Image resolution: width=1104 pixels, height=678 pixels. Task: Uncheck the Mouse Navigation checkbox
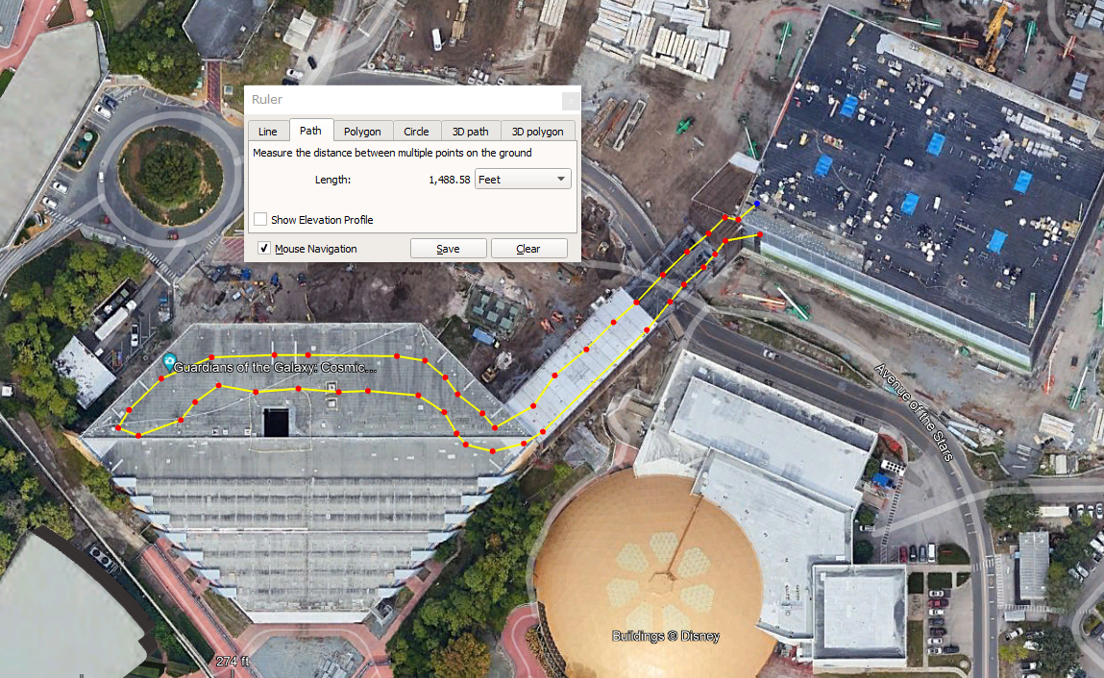tap(264, 249)
